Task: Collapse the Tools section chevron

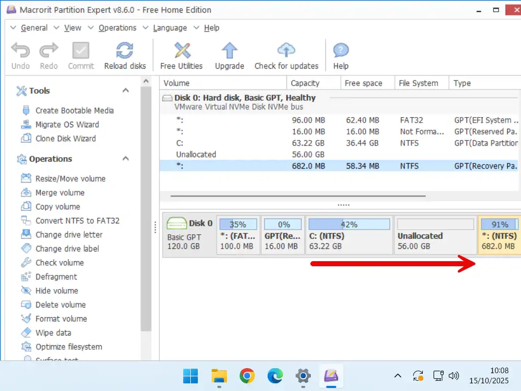Action: pos(126,91)
